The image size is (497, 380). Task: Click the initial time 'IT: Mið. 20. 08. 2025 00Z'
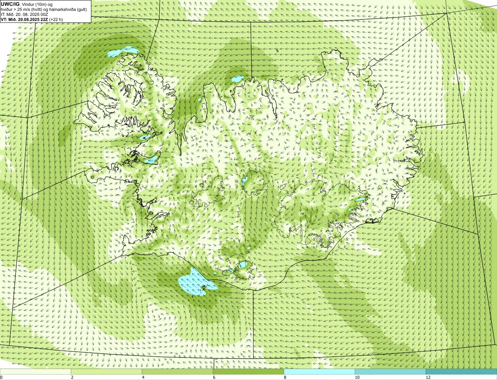[x=24, y=14]
